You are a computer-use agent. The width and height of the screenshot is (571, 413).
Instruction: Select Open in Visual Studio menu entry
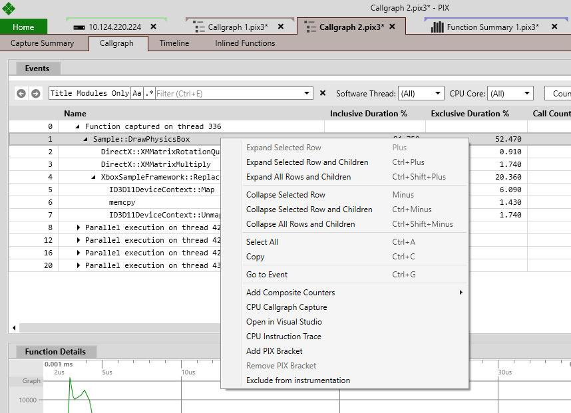[284, 322]
